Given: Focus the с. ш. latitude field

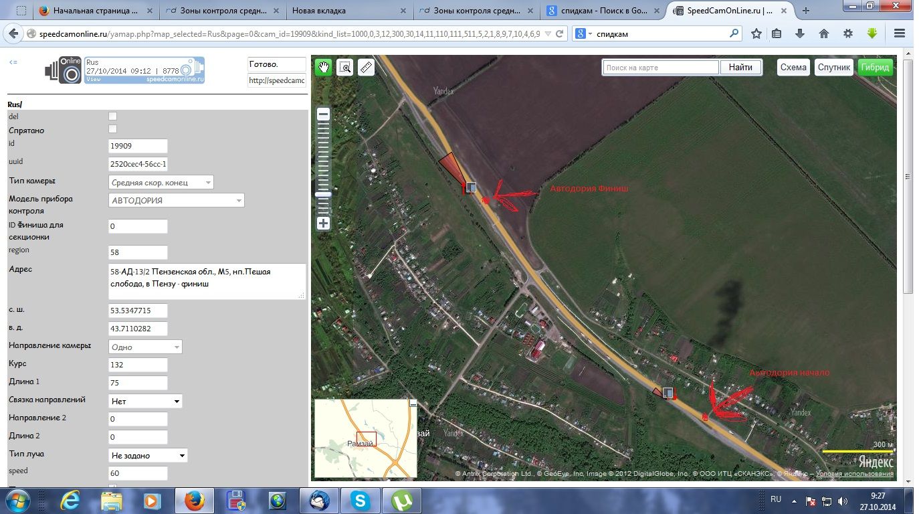Looking at the screenshot, I should point(138,311).
